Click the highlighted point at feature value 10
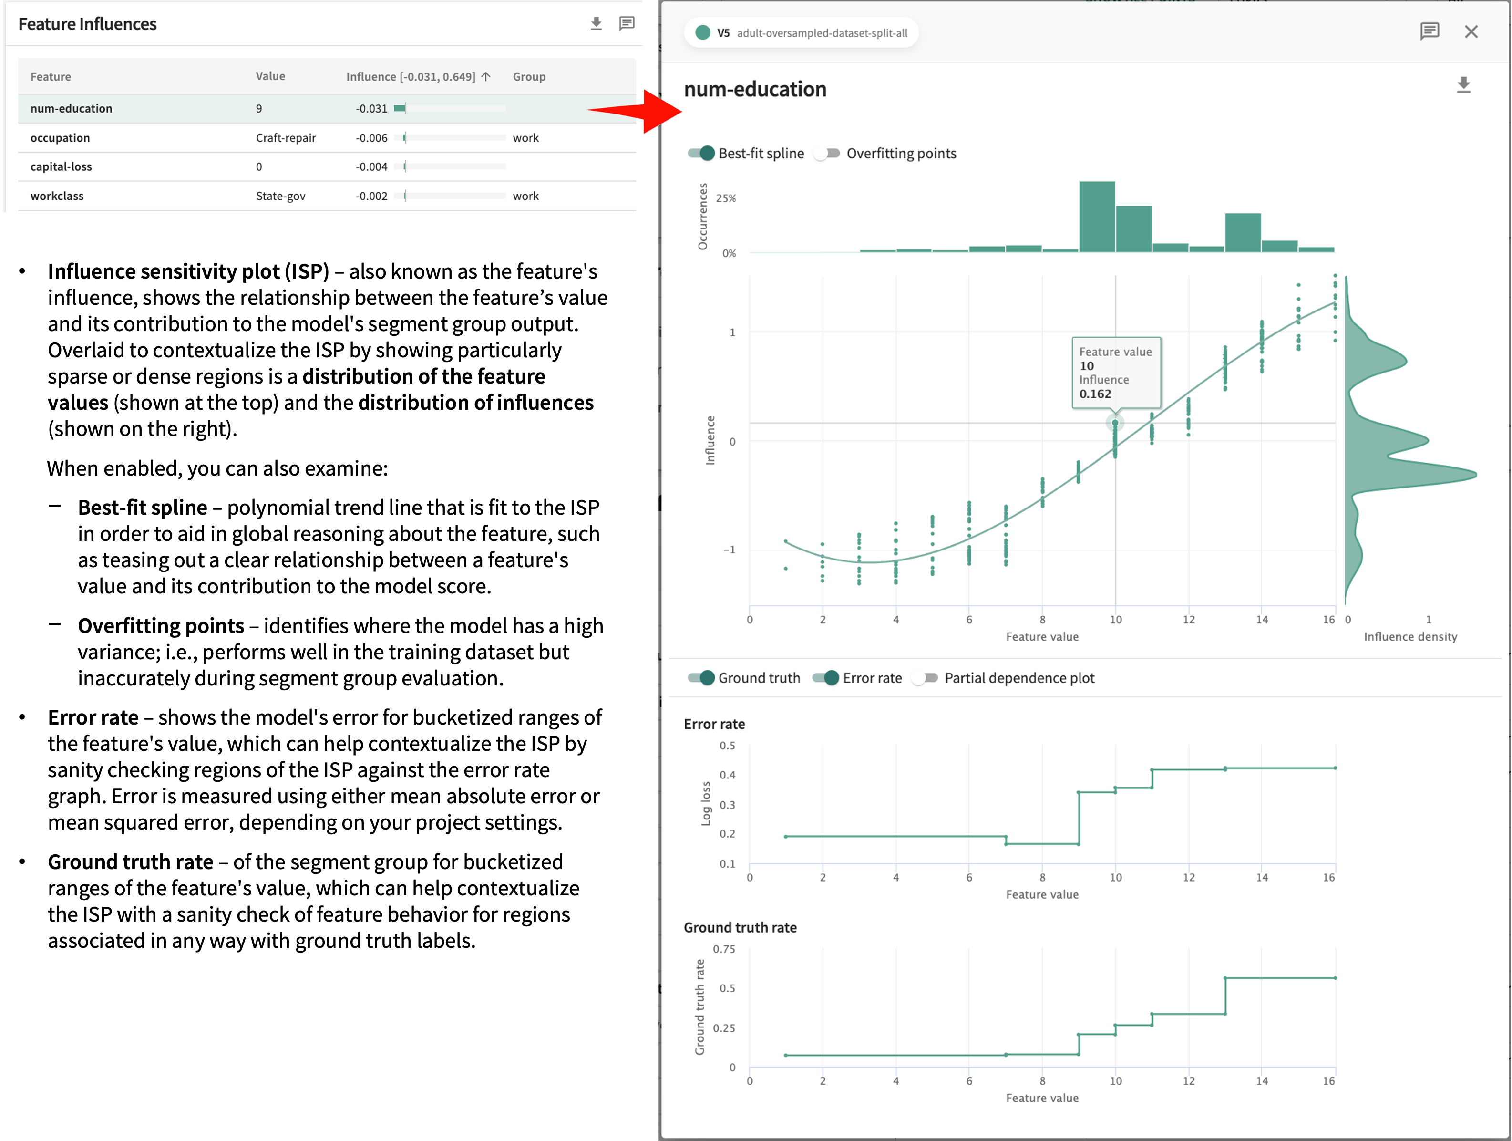 pos(1115,423)
